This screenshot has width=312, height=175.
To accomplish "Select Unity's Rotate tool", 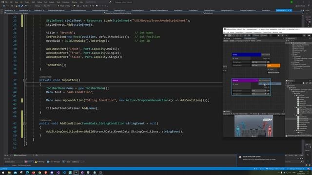I will click(234, 35).
